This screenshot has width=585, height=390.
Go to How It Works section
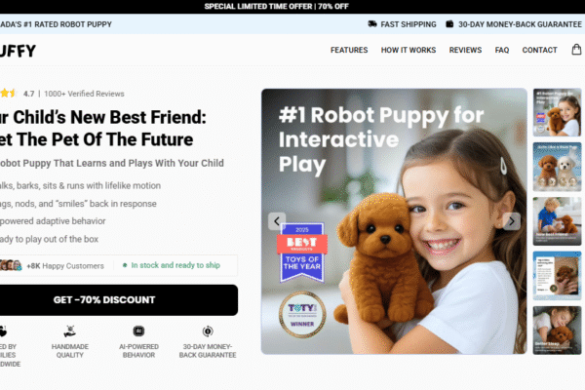(409, 50)
